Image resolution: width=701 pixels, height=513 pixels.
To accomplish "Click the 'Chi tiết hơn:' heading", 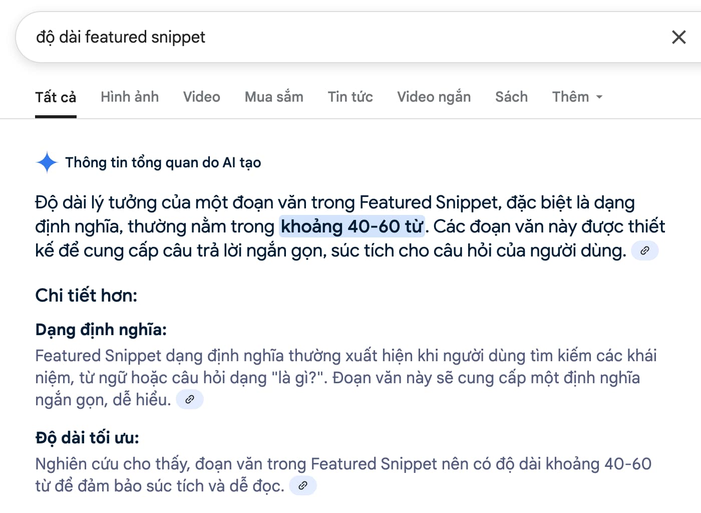I will (86, 296).
